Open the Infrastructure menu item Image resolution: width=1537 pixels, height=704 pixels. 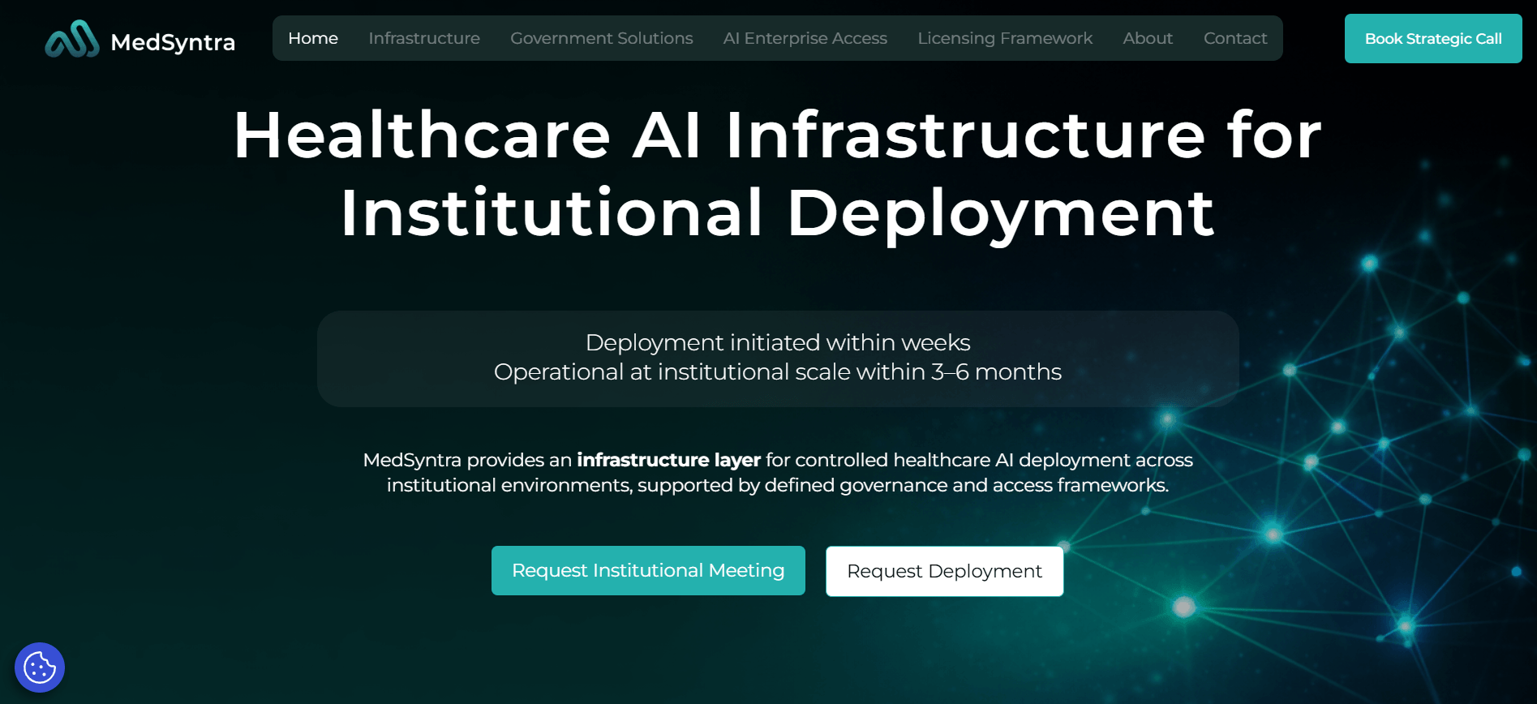pyautogui.click(x=424, y=38)
